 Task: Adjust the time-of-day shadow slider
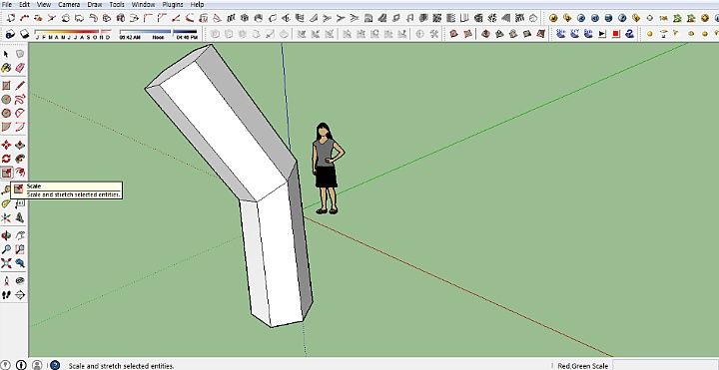[158, 34]
